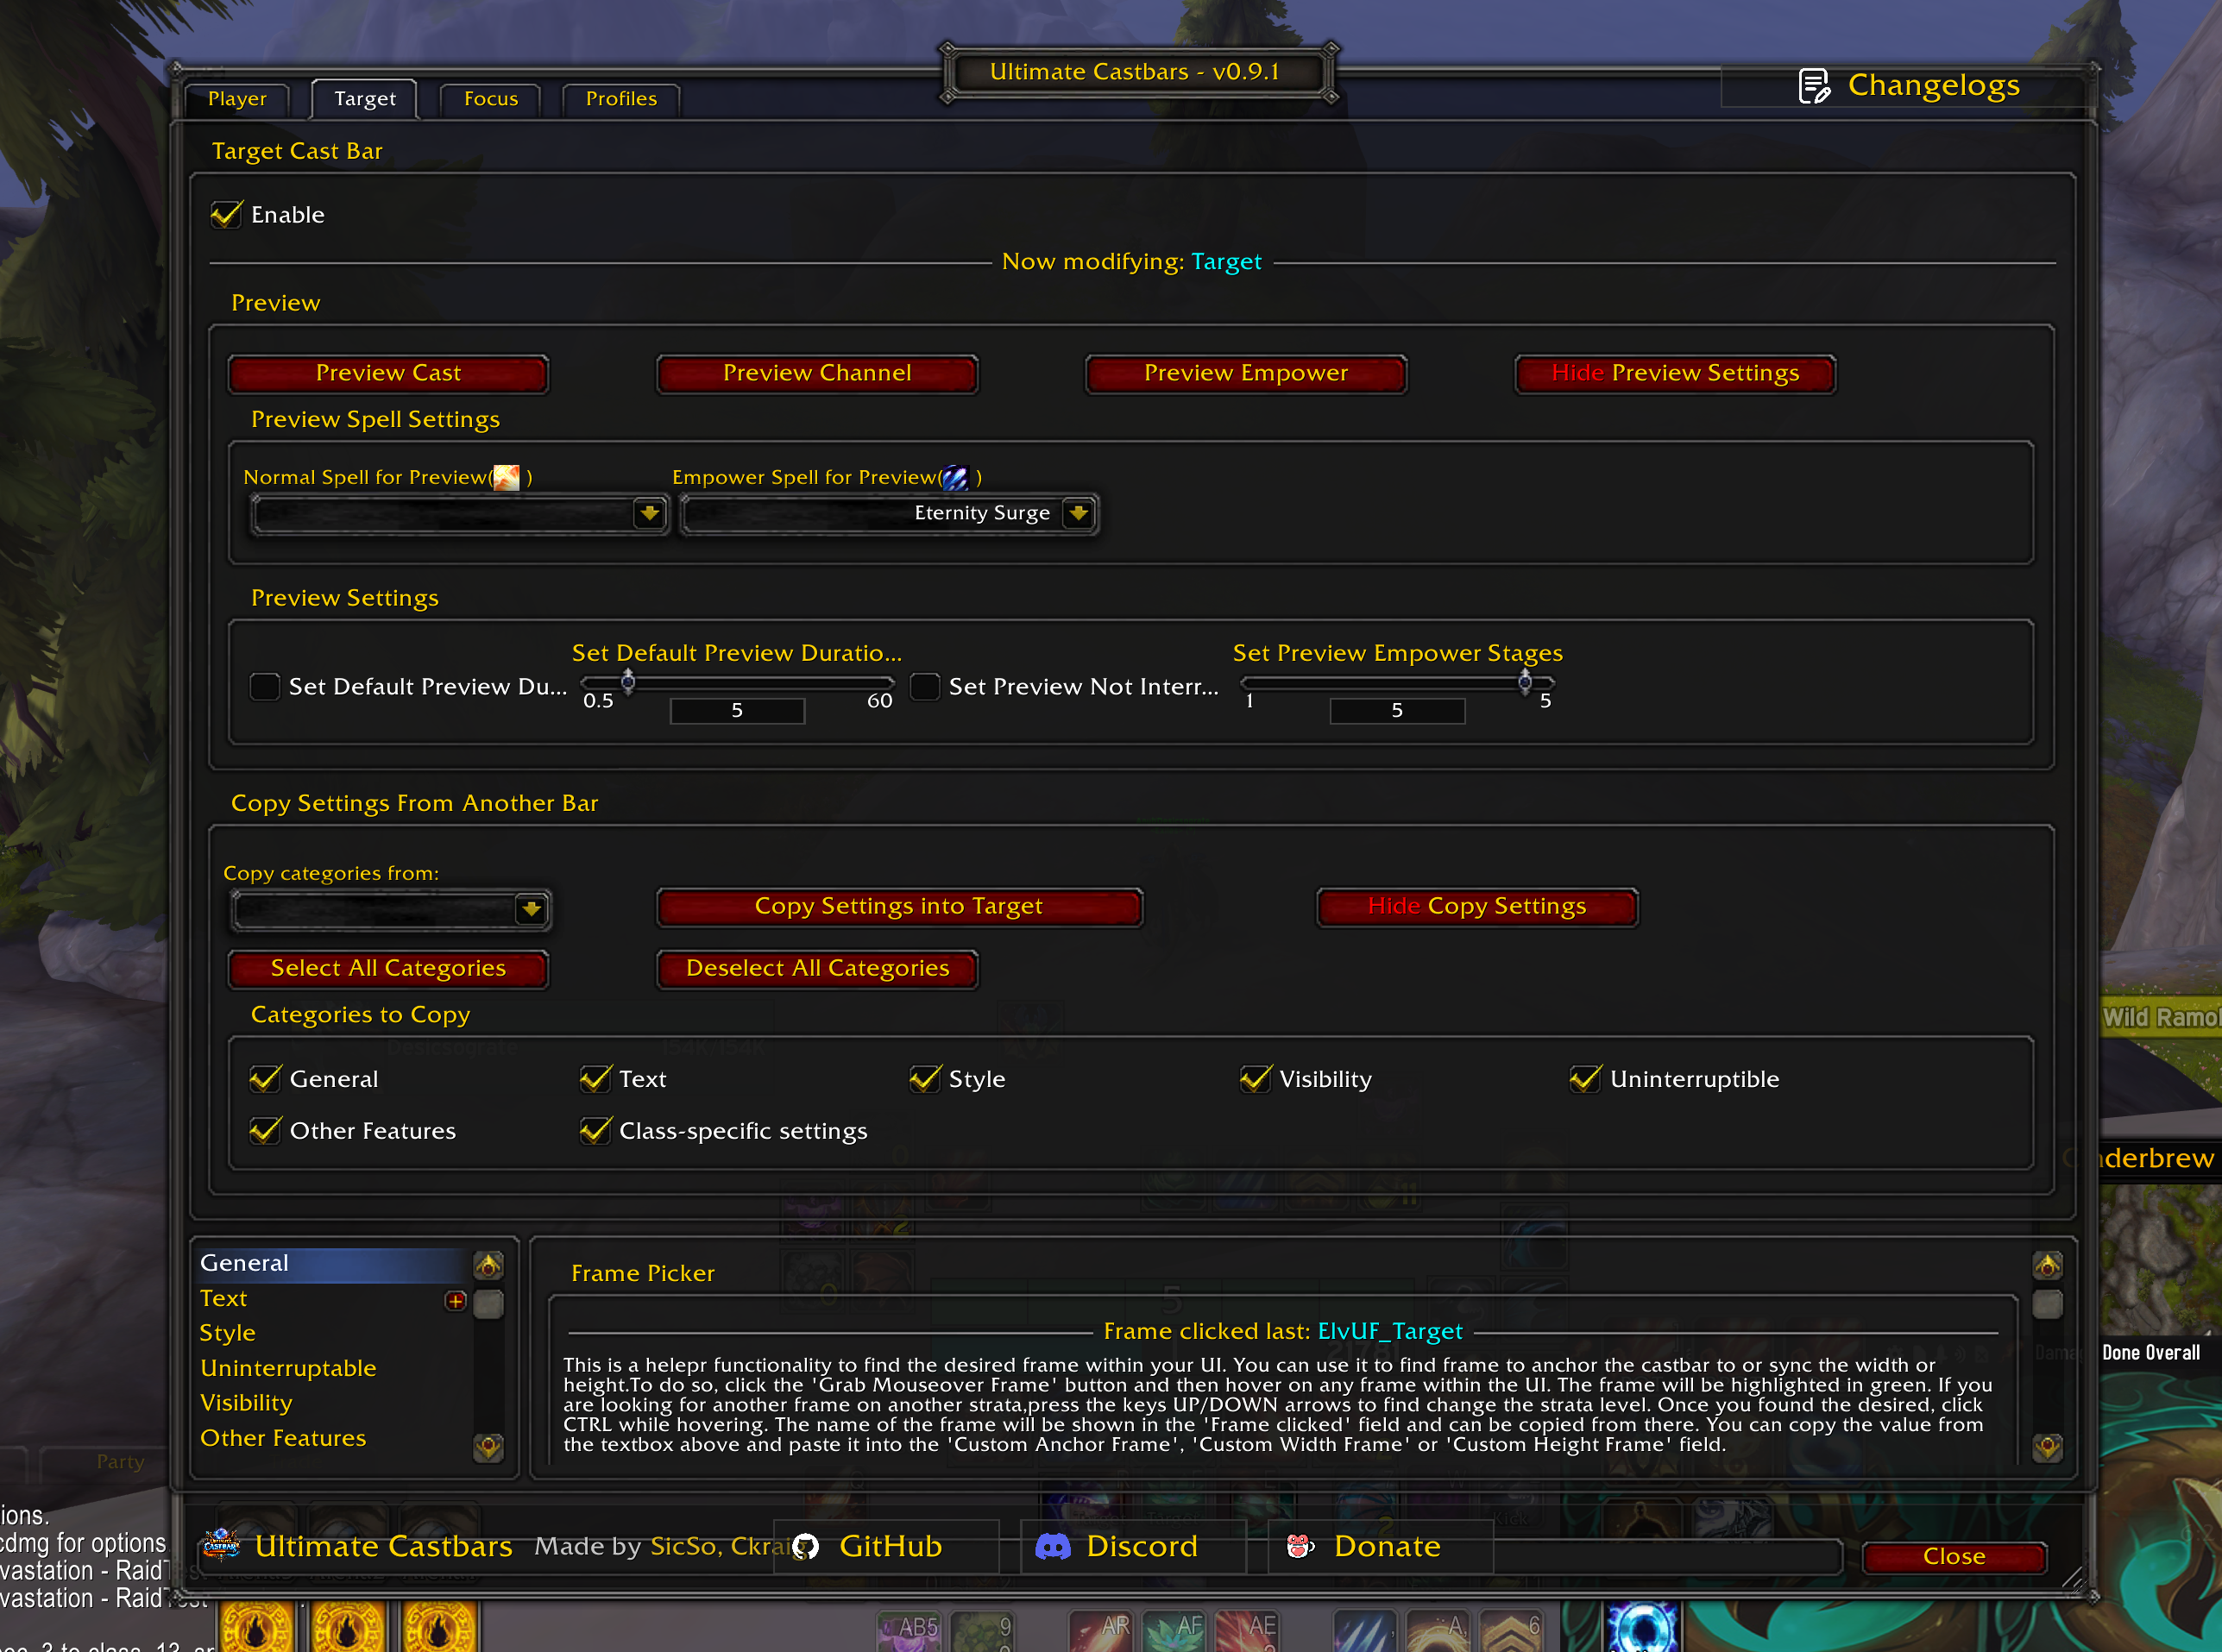Switch to the Target tab
The height and width of the screenshot is (1652, 2222).
click(365, 99)
